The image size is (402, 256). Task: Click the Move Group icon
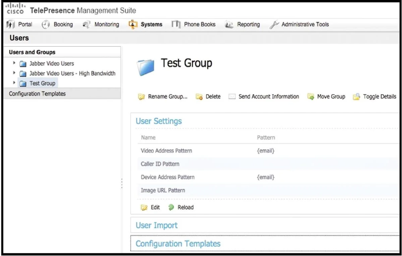point(311,97)
